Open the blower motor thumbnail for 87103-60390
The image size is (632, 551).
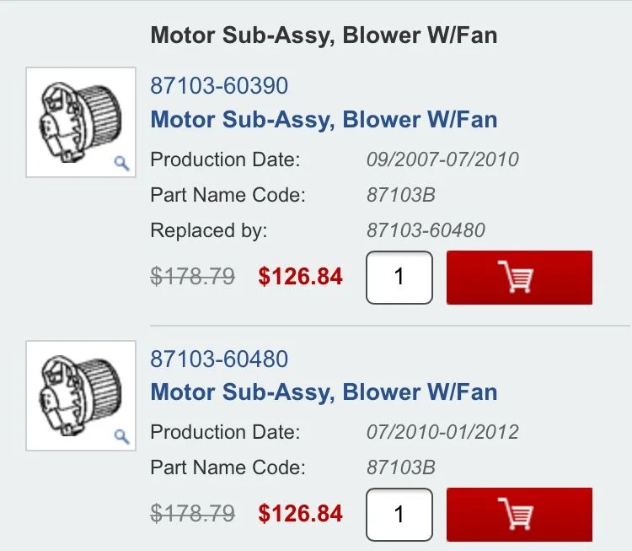tap(81, 122)
